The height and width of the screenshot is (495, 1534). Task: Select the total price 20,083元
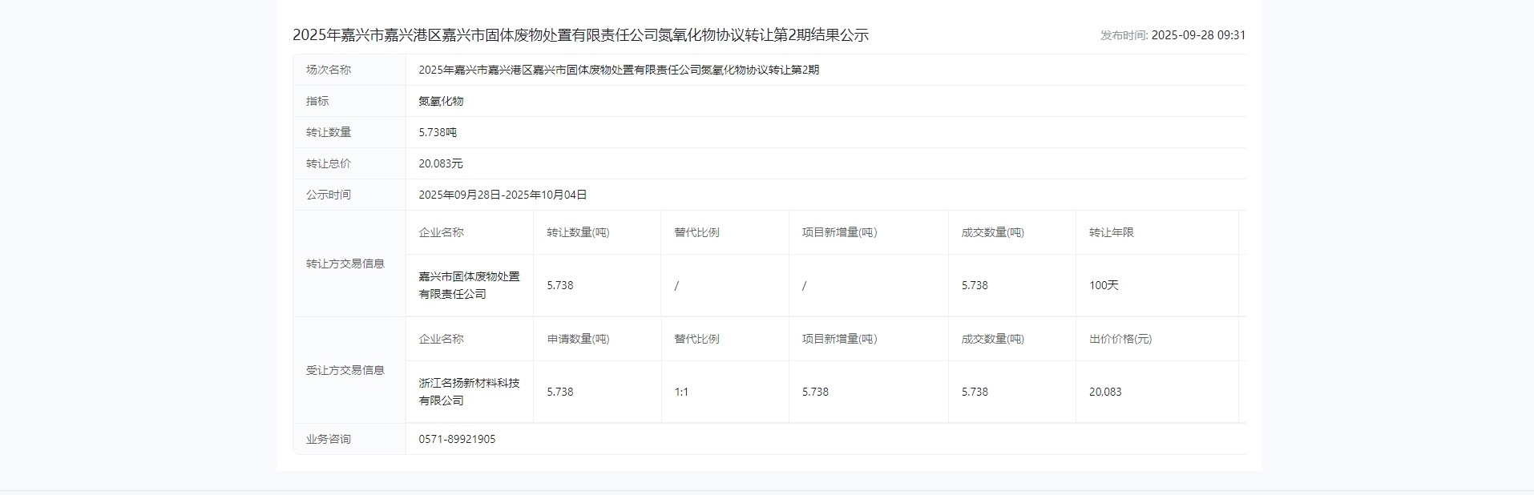point(441,163)
